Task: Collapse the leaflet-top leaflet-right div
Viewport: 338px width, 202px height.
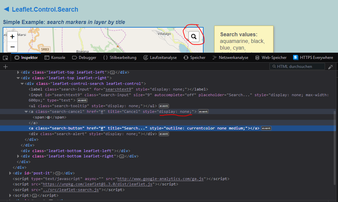Action: [18, 78]
